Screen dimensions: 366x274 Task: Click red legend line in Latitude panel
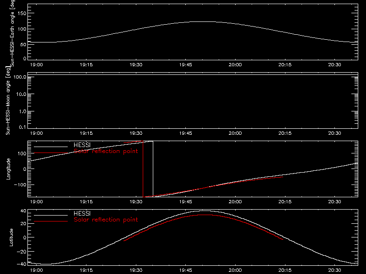[51, 221]
